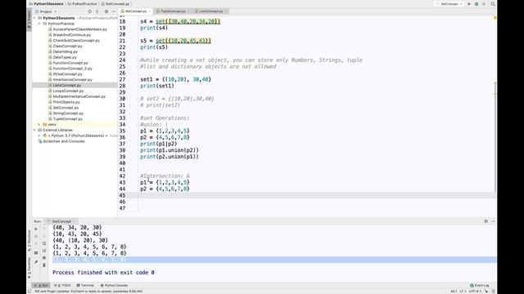Select LoopsConcept.py file

click(68, 91)
